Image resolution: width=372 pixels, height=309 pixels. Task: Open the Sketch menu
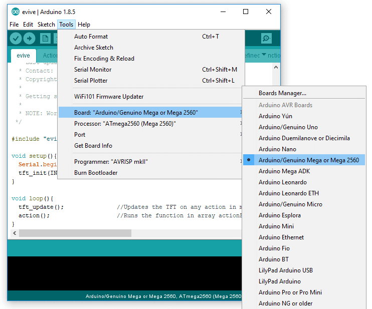[x=46, y=25]
